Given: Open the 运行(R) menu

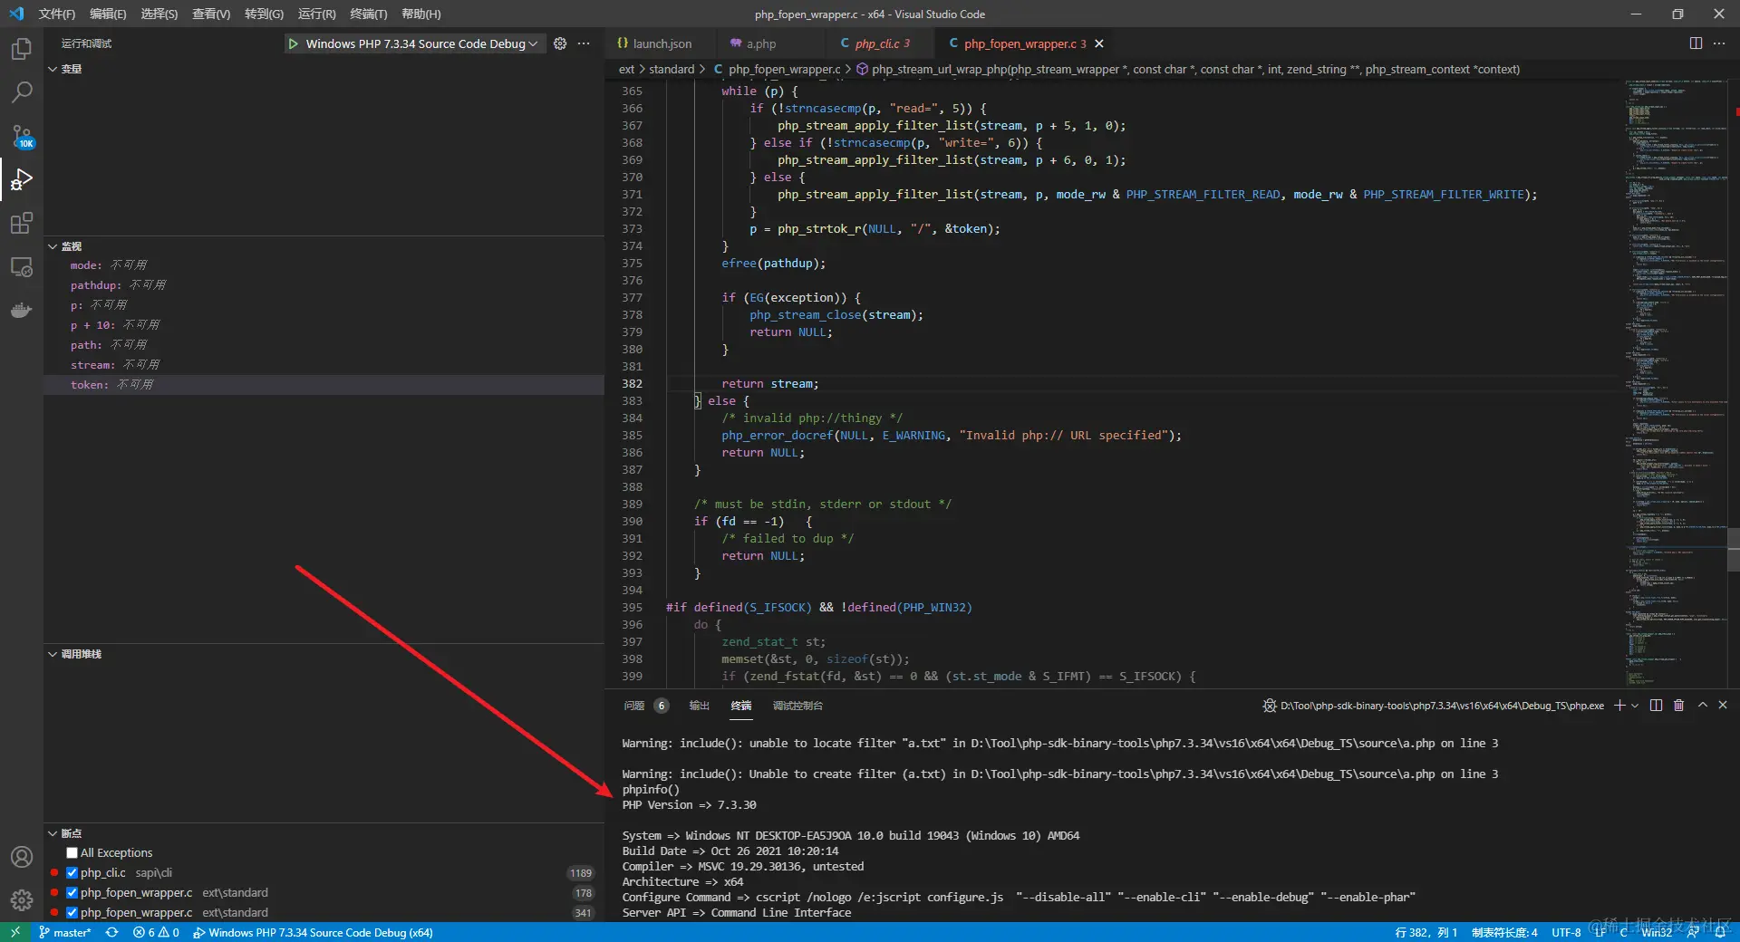Looking at the screenshot, I should click(316, 14).
